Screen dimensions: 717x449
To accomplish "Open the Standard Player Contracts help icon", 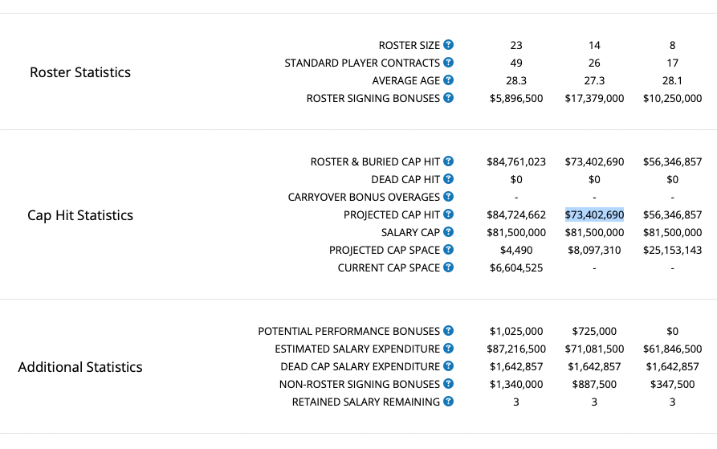I will [x=449, y=62].
